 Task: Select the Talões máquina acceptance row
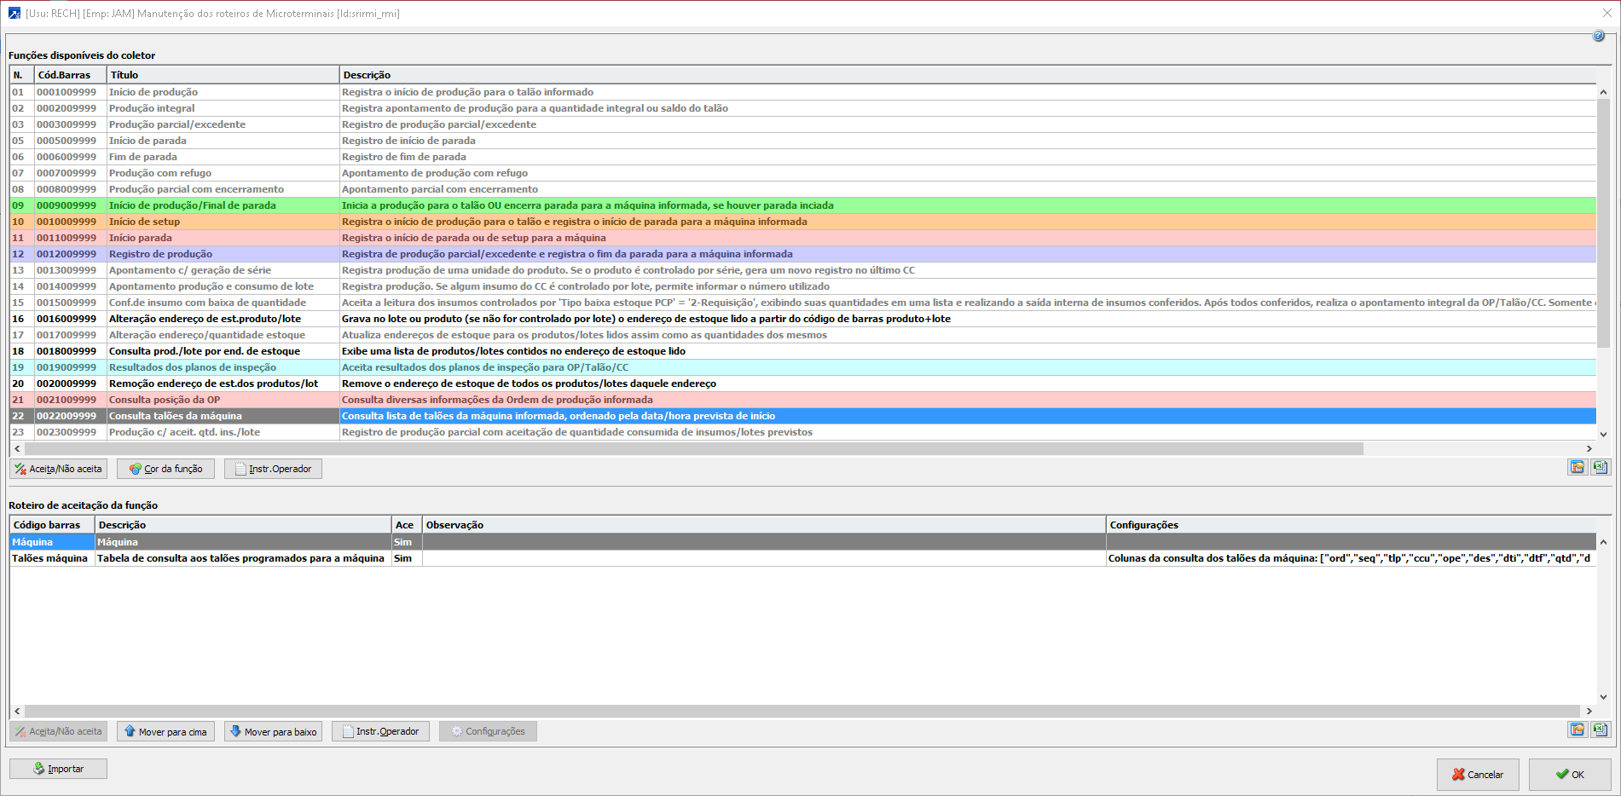coord(803,558)
